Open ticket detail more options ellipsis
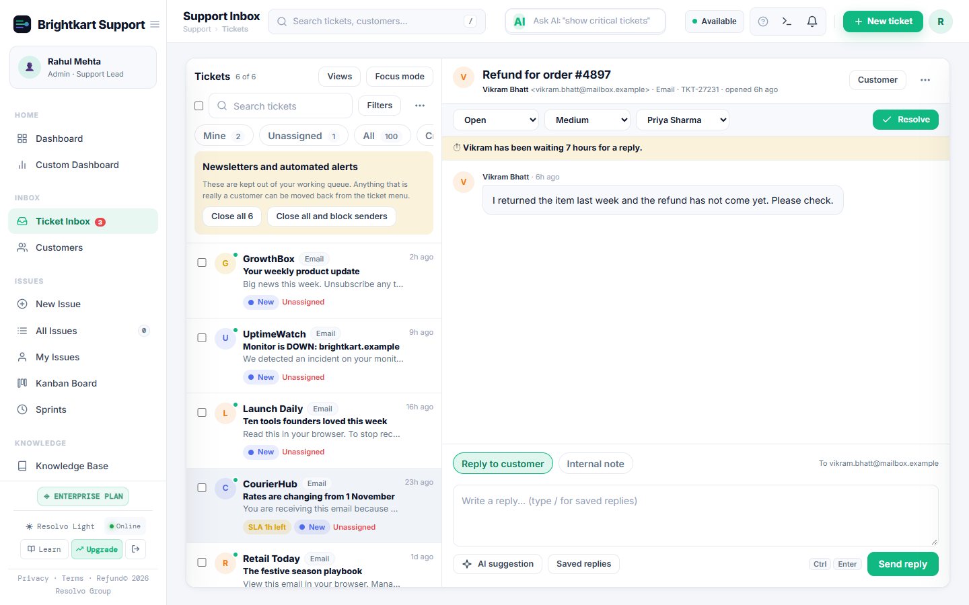 click(x=925, y=80)
